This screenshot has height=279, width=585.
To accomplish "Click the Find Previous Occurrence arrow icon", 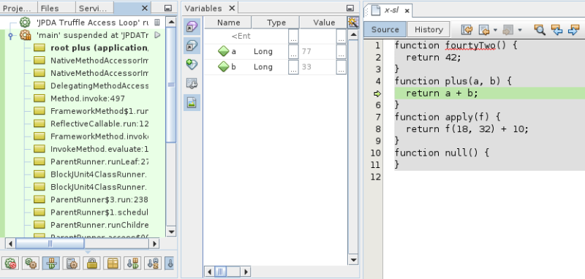I will tap(556, 29).
